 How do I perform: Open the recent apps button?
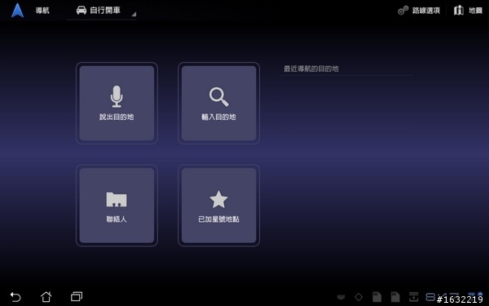pos(77,296)
